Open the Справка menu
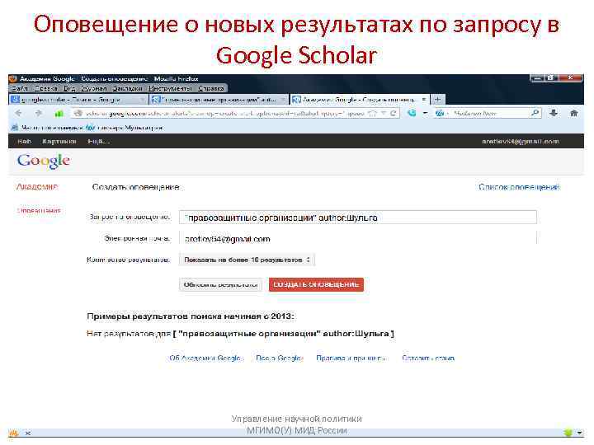 click(211, 88)
